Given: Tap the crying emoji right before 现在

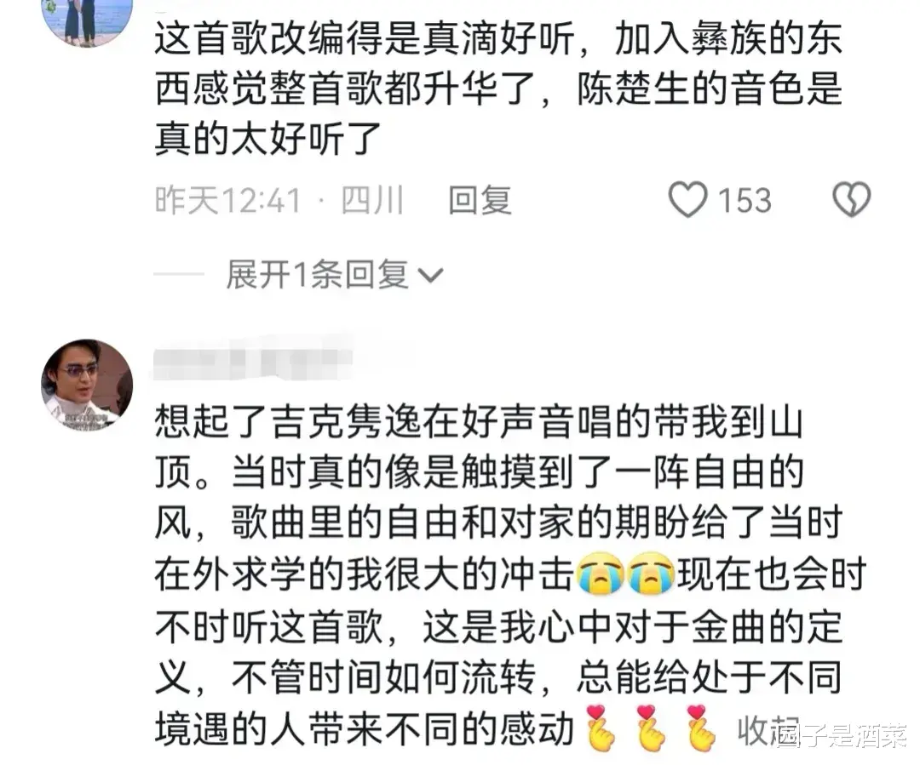Looking at the screenshot, I should (650, 574).
